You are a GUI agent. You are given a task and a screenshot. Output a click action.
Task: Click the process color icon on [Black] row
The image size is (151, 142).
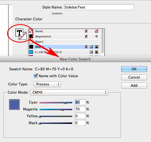(x=91, y=47)
